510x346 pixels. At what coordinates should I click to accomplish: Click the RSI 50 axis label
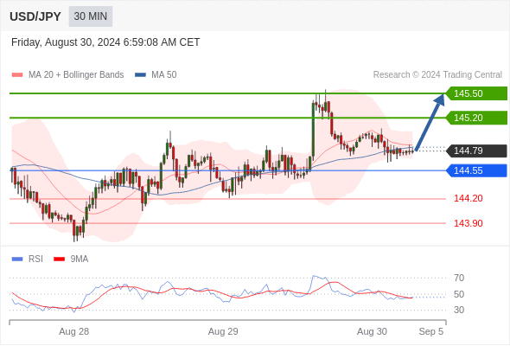[x=459, y=294]
